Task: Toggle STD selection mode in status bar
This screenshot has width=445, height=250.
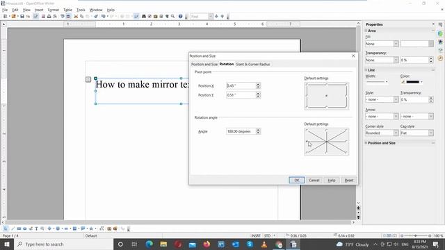Action: 267,235
